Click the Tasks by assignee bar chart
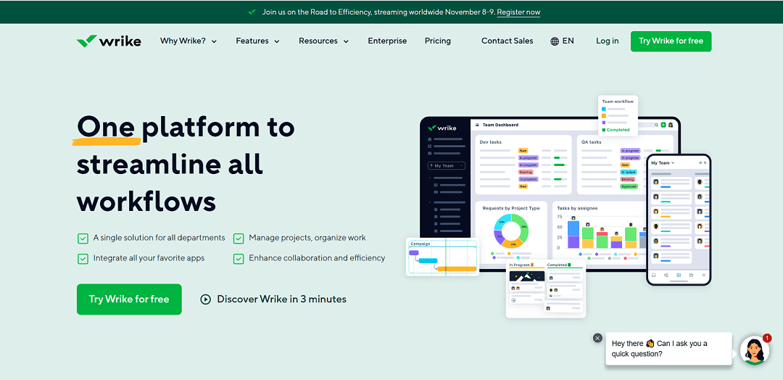This screenshot has width=783, height=380. 601,234
